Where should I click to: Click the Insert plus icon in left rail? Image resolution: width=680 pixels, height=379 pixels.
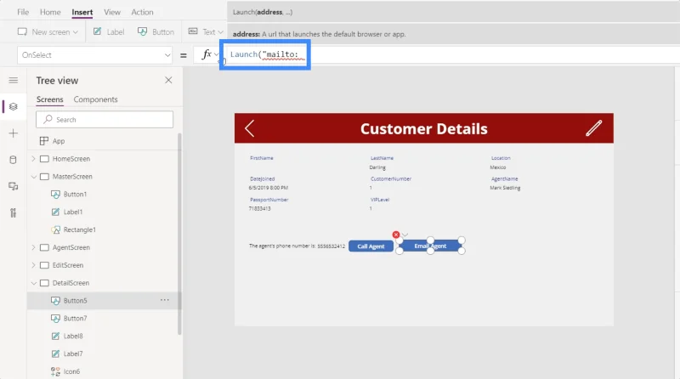[14, 133]
